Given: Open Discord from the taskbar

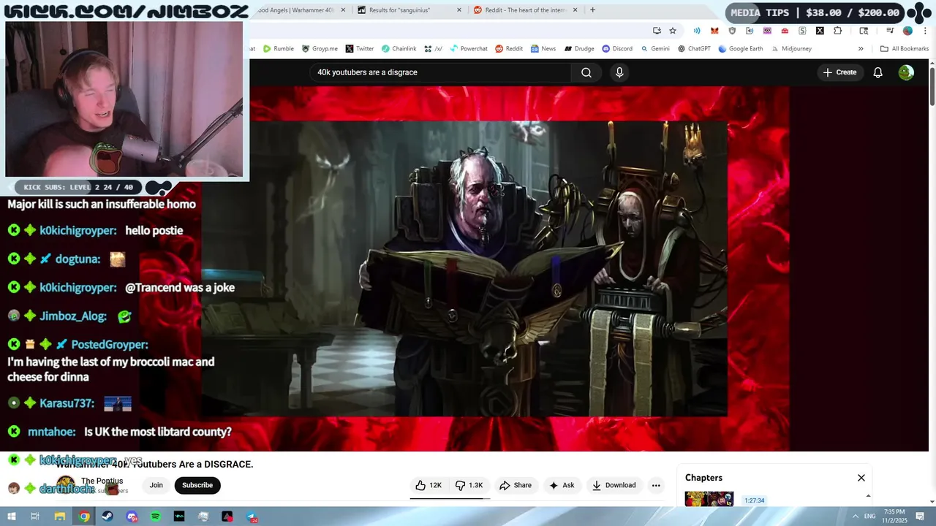Looking at the screenshot, I should (x=132, y=517).
